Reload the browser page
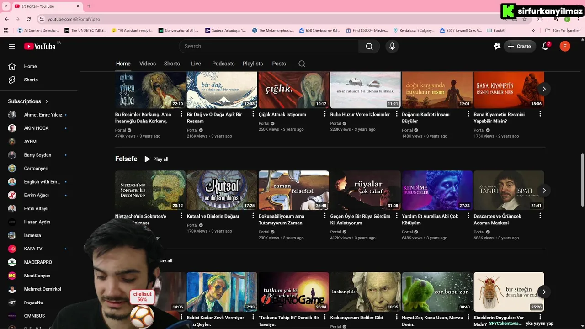Viewport: 585px width, 329px height. click(x=28, y=19)
